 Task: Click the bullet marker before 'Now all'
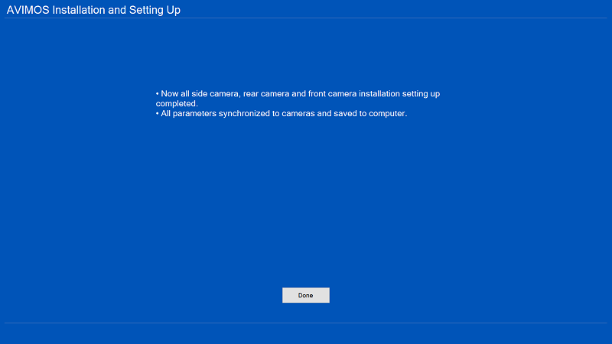point(157,93)
